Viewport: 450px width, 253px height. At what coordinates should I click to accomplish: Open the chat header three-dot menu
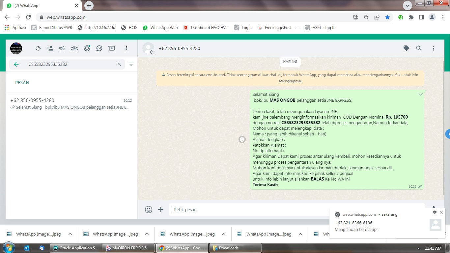[x=434, y=48]
